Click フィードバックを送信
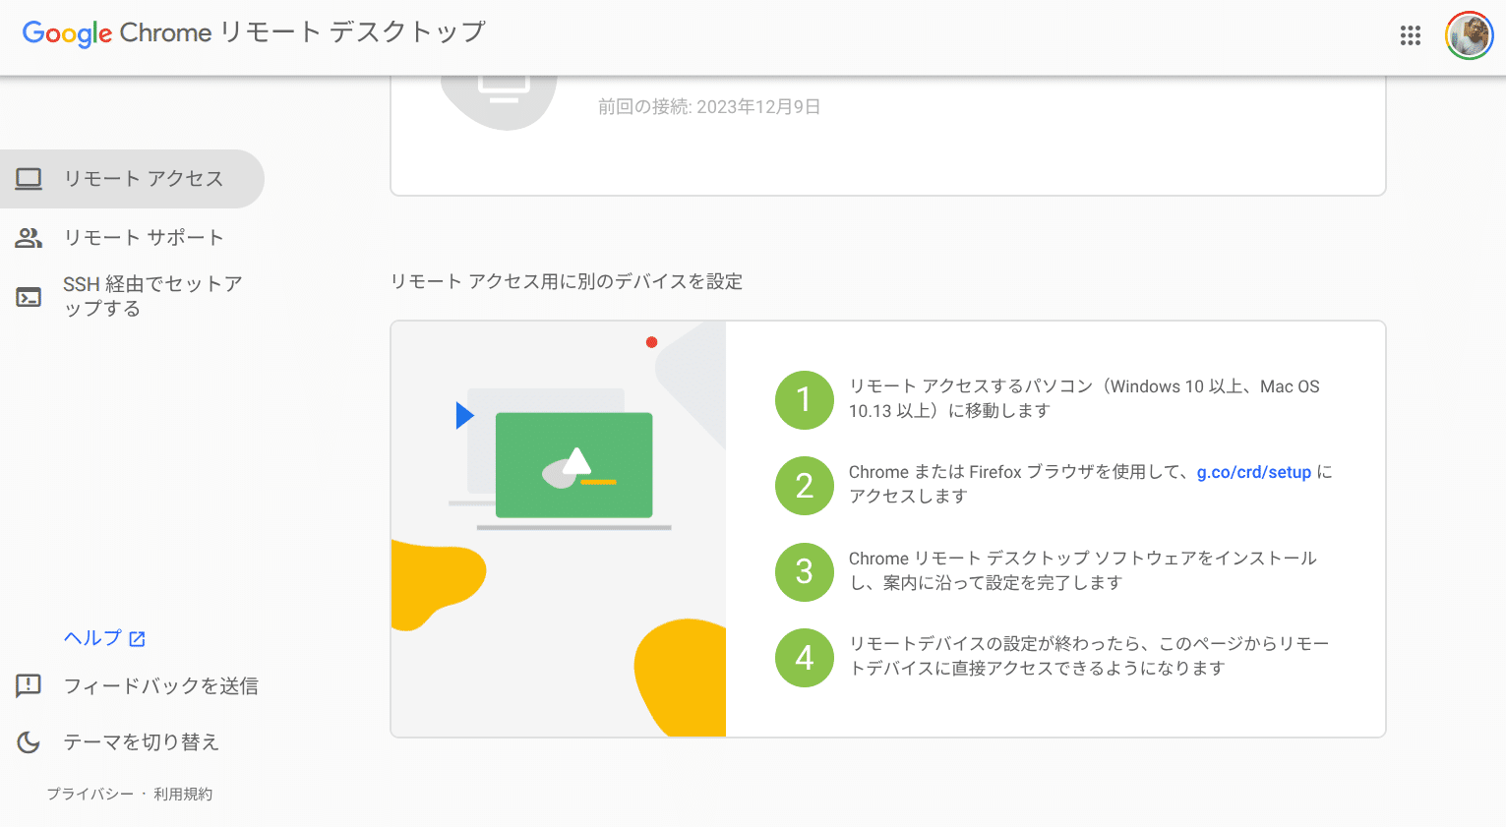The image size is (1506, 827). [160, 685]
